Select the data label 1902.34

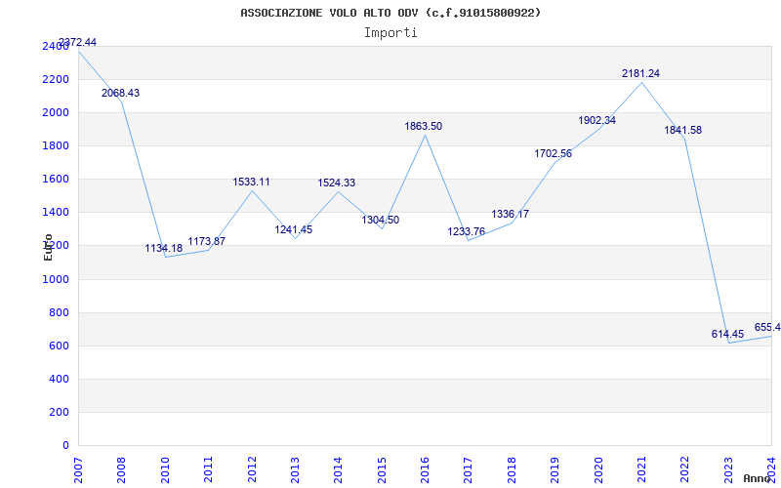597,120
